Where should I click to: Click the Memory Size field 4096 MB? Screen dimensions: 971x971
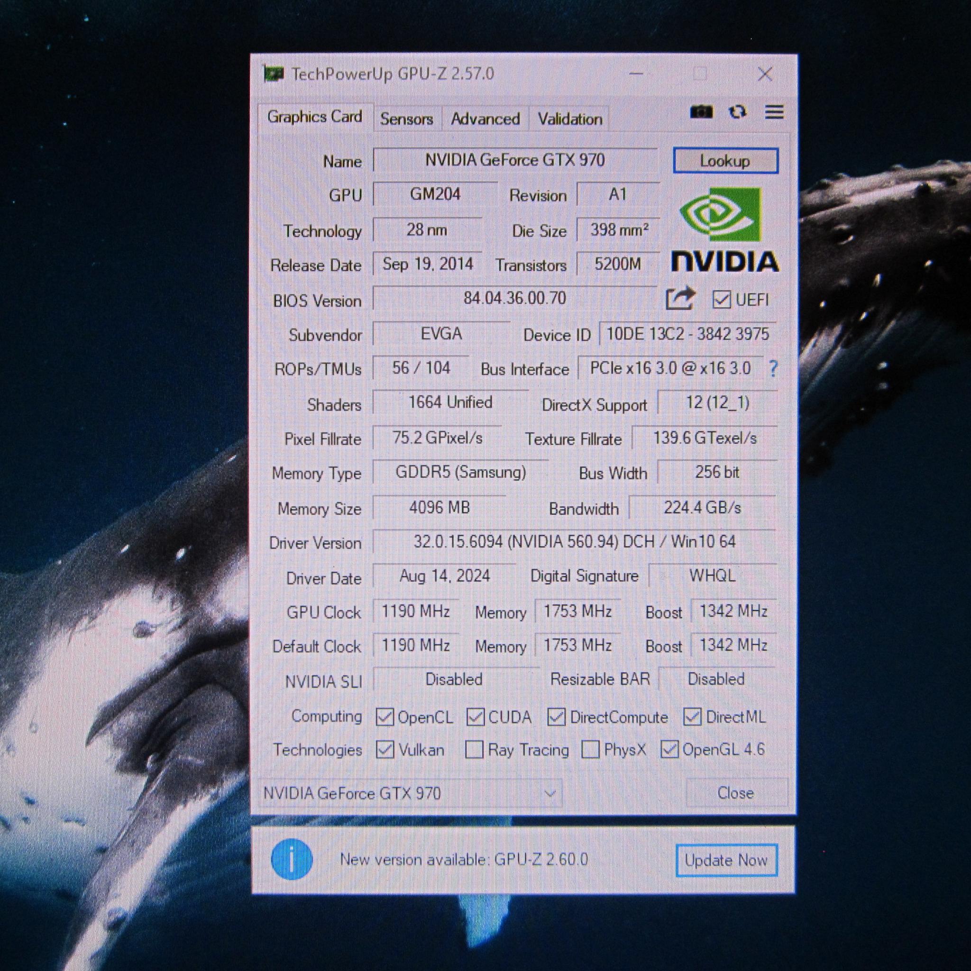[x=440, y=508]
